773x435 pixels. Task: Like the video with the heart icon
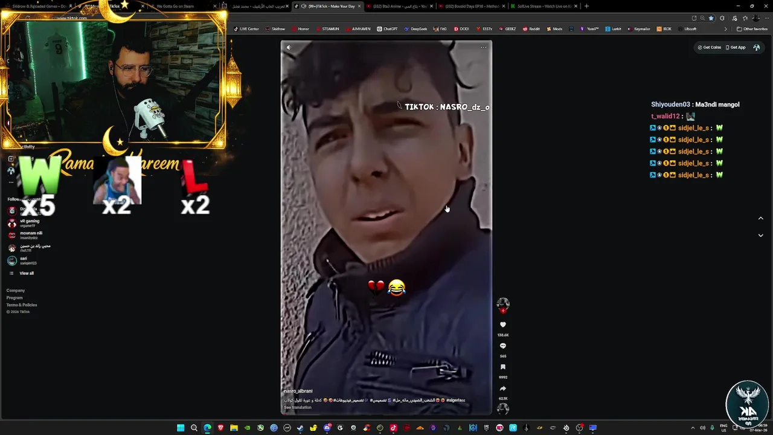coord(503,324)
